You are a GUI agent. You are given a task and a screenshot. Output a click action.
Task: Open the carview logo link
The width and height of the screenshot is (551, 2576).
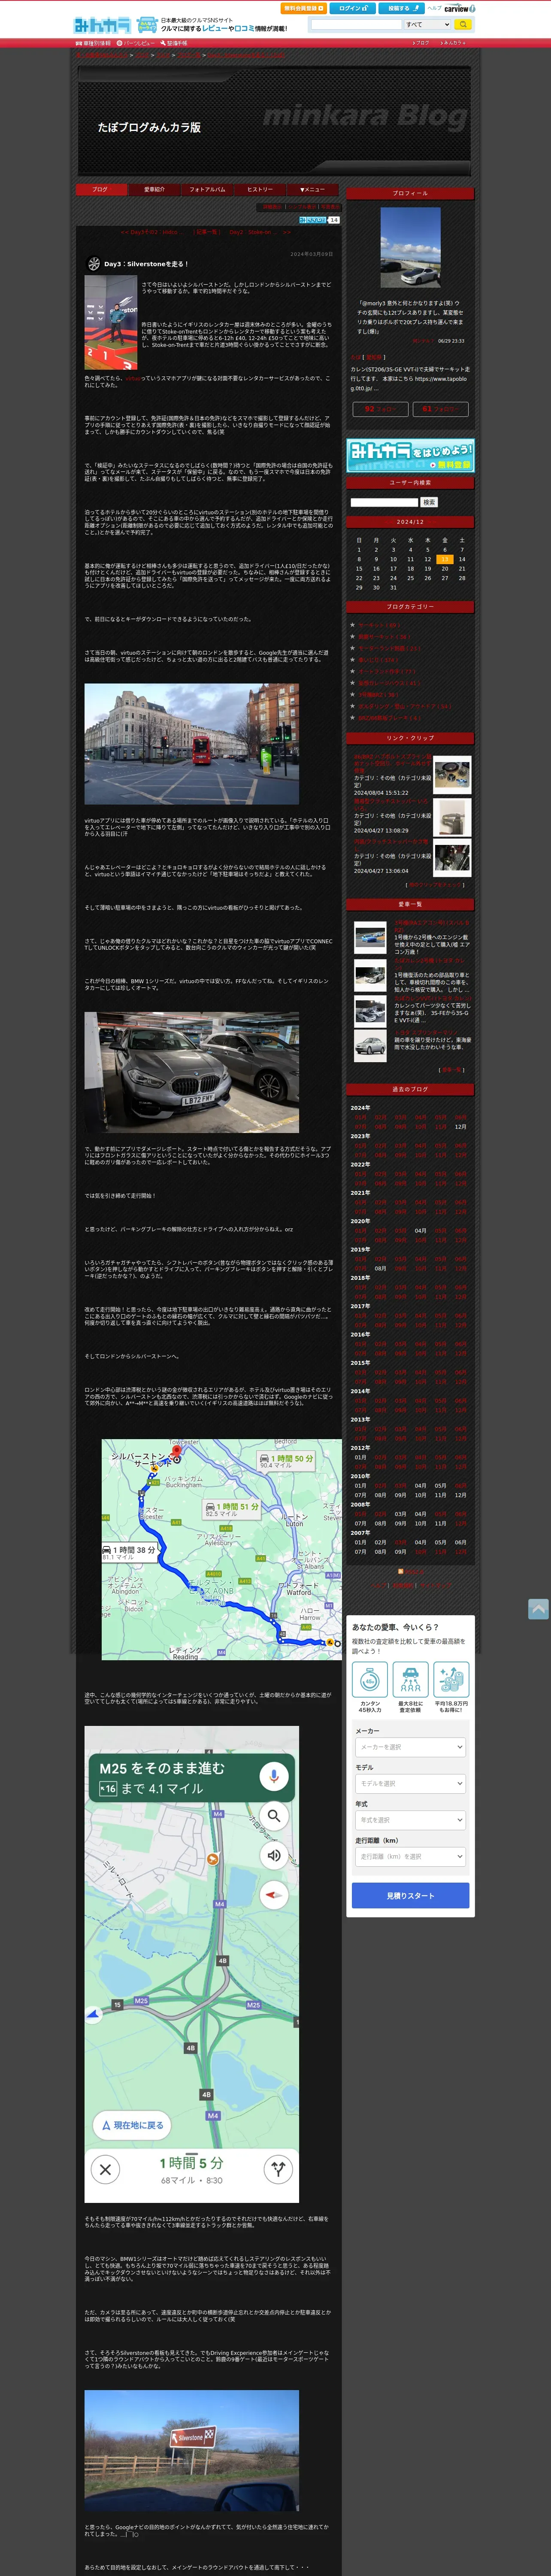[460, 8]
